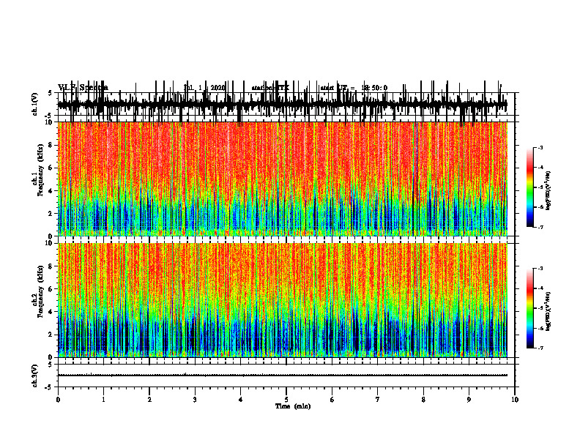Screen dimensions: 580x448
Task: Click the time axis tick label '8'
Action: (x=423, y=400)
